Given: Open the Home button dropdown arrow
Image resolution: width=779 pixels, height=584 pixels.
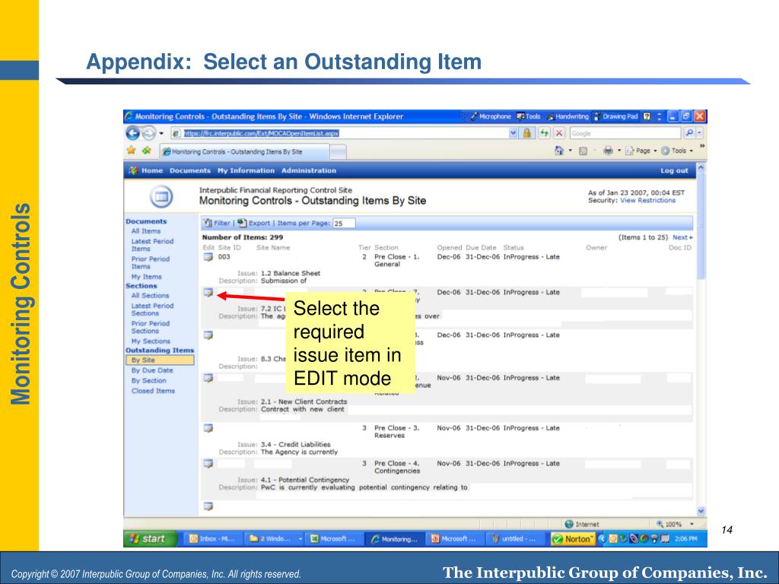Looking at the screenshot, I should [x=571, y=150].
